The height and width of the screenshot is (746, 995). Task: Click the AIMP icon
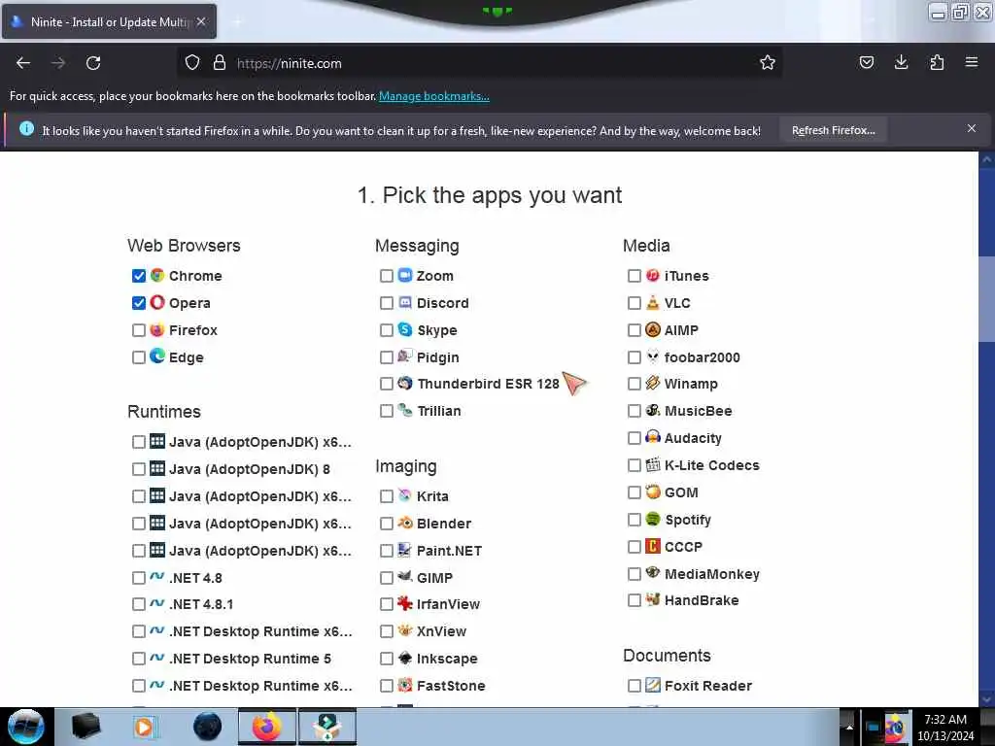click(x=652, y=329)
